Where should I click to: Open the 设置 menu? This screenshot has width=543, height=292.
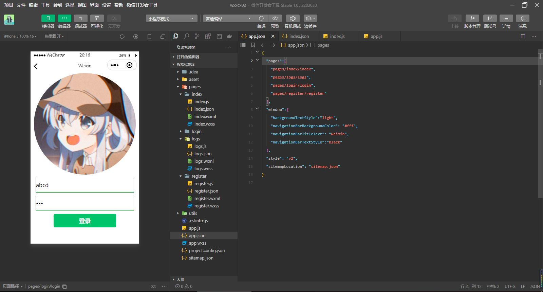click(x=107, y=5)
